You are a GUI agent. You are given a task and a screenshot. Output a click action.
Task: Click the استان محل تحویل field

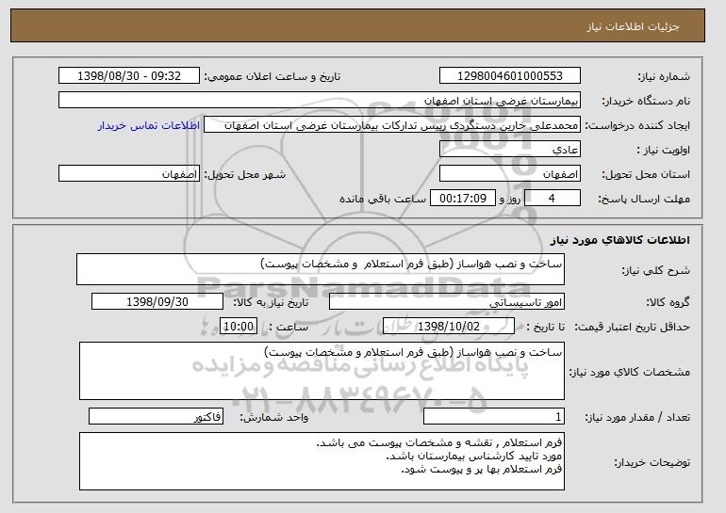510,174
